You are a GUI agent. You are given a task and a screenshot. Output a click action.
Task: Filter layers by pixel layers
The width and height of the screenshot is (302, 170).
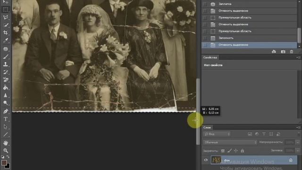(x=250, y=134)
